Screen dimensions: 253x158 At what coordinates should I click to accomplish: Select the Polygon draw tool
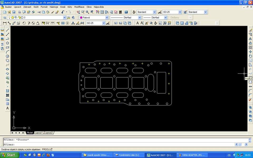pos(7,43)
